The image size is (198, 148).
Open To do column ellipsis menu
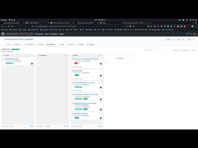coord(33,55)
